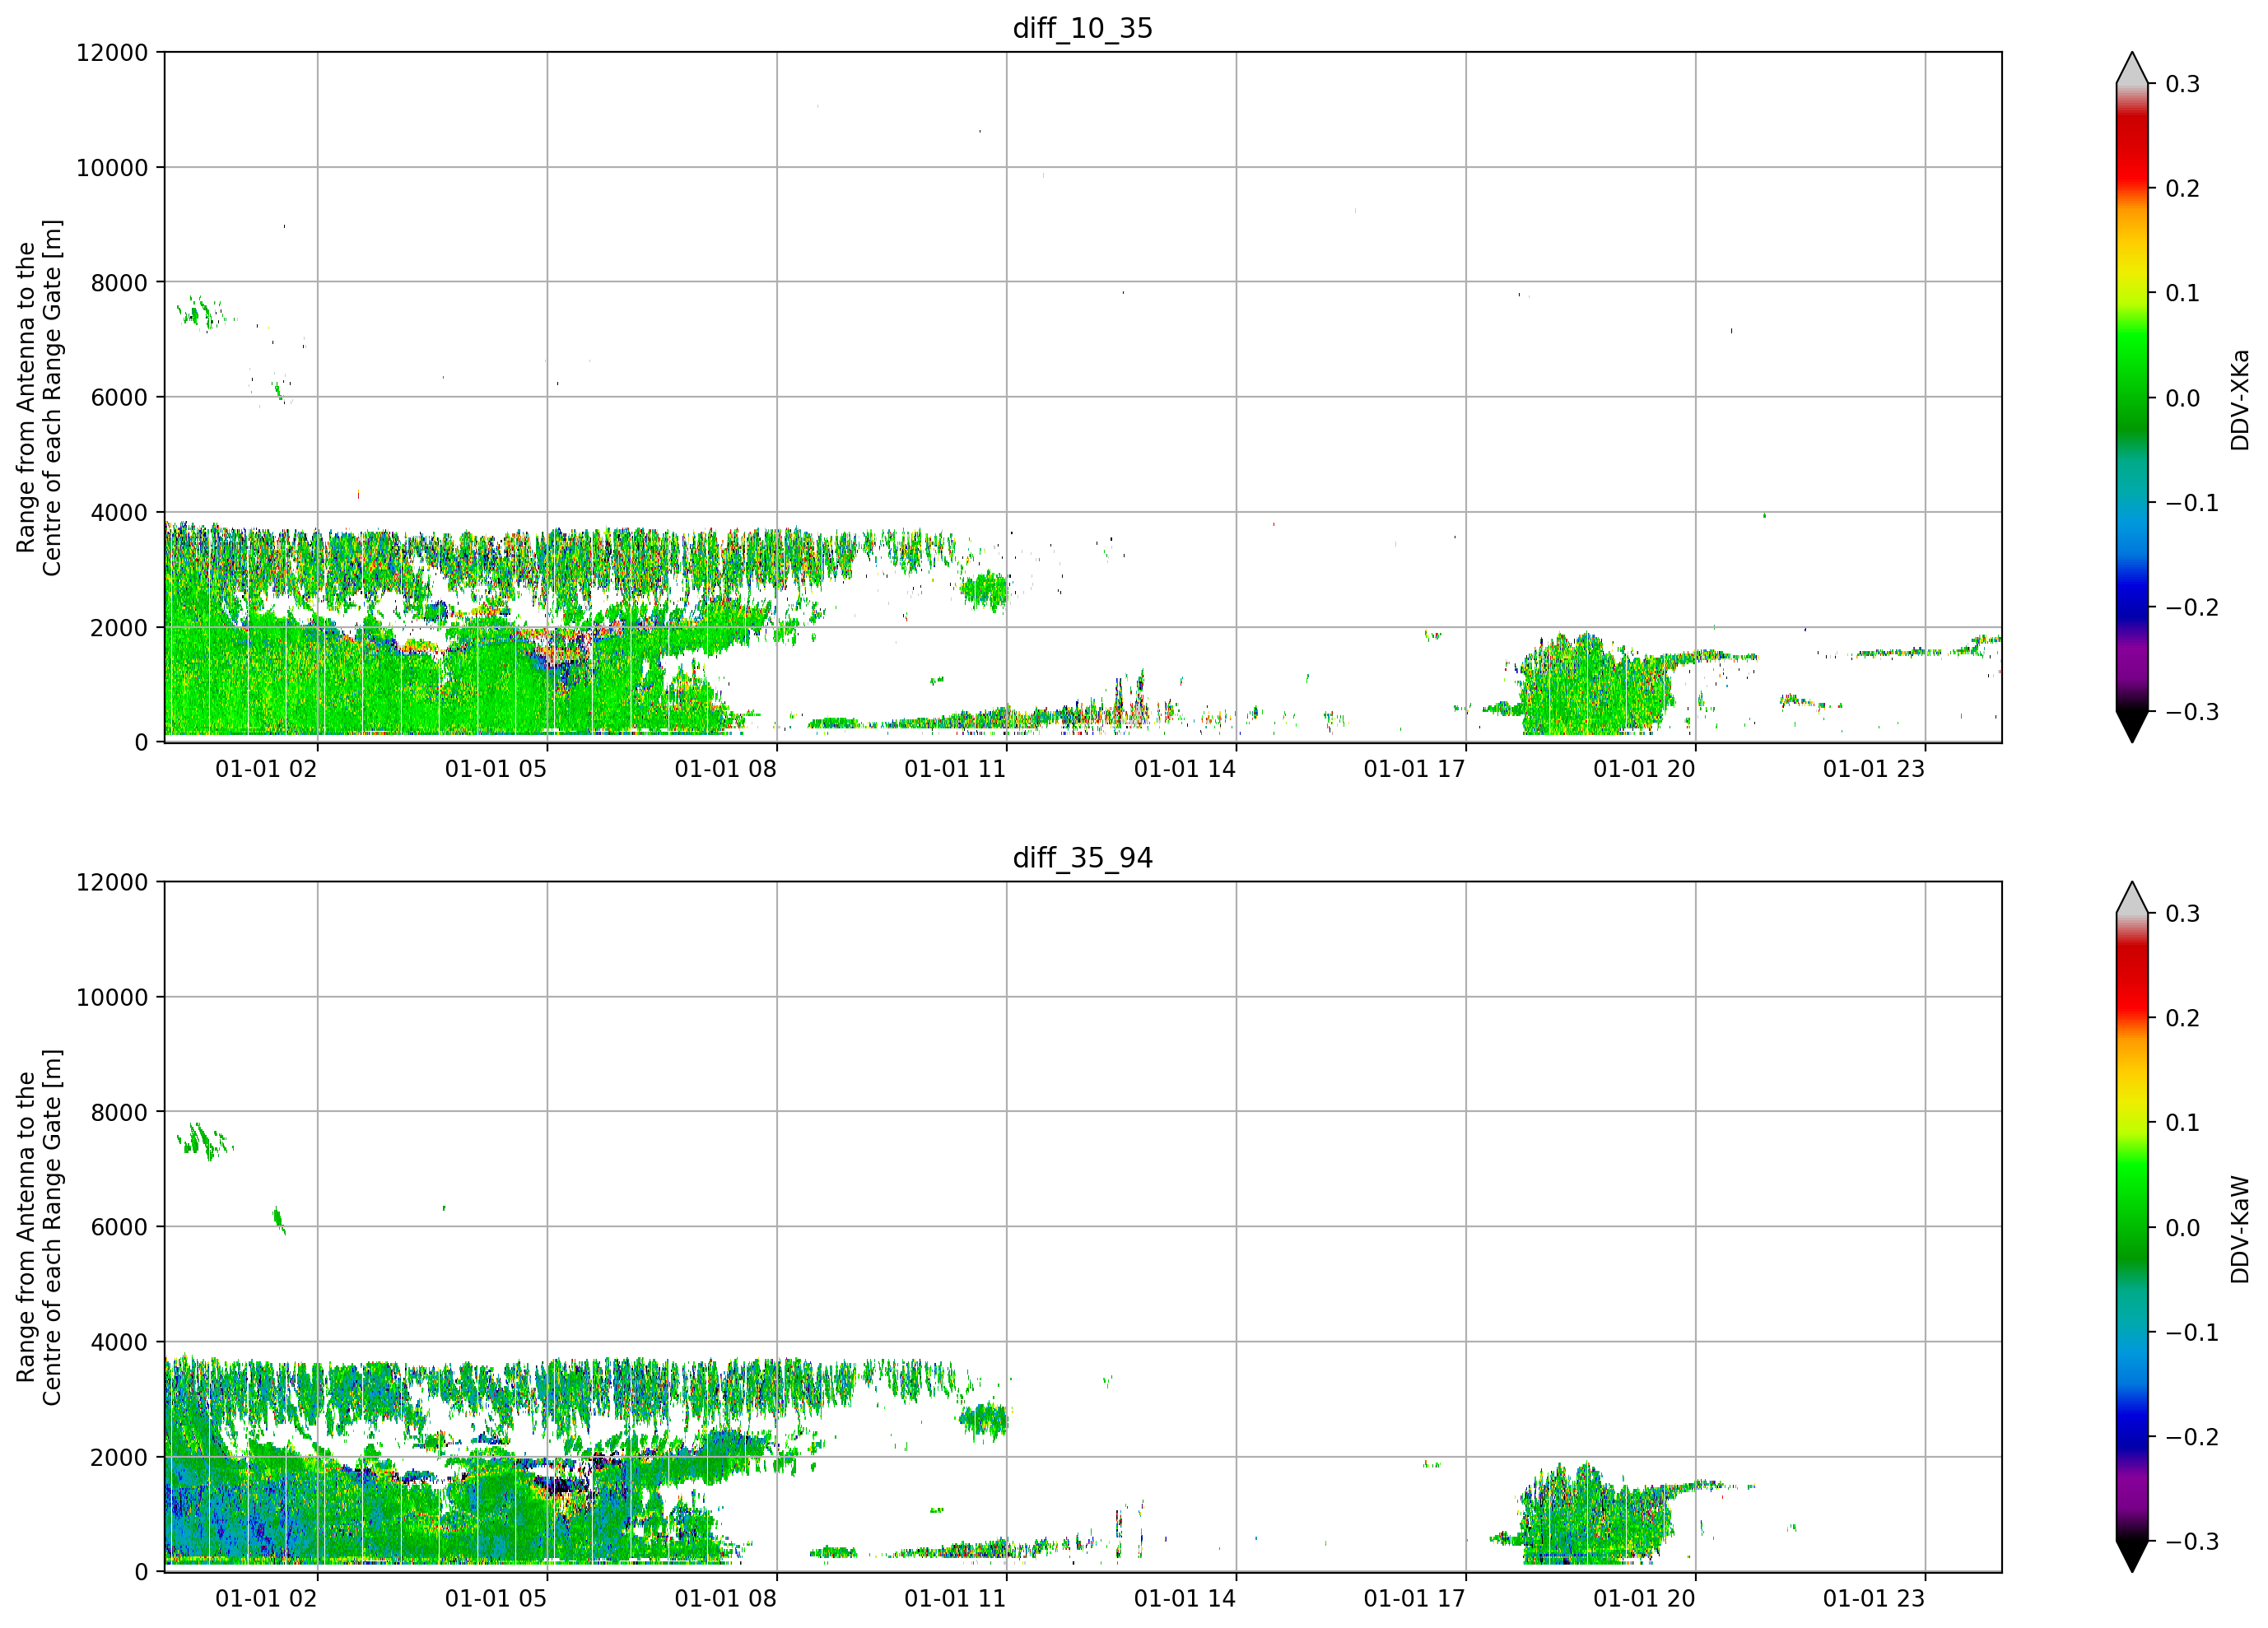Click the top colorbar's upper extension arrow
This screenshot has width=2268, height=1628.
(x=2131, y=68)
